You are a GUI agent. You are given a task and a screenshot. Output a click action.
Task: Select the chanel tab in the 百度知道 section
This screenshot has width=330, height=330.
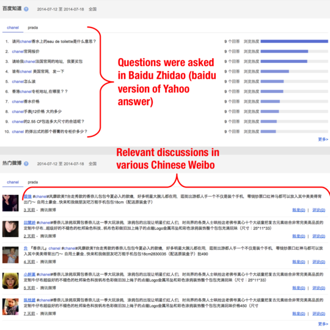click(x=13, y=28)
